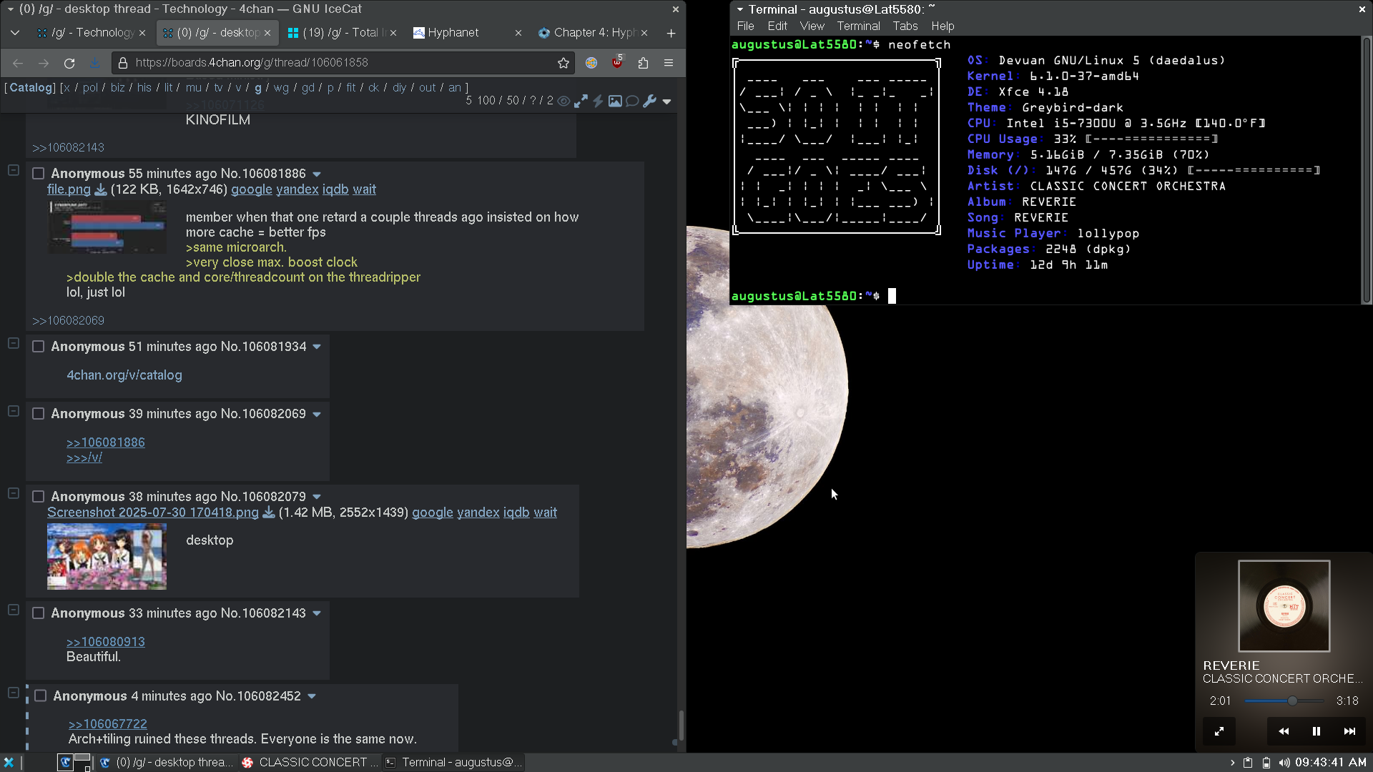Viewport: 1373px width, 772px height.
Task: Click the browser page vertical scrollbar
Action: pyautogui.click(x=681, y=726)
